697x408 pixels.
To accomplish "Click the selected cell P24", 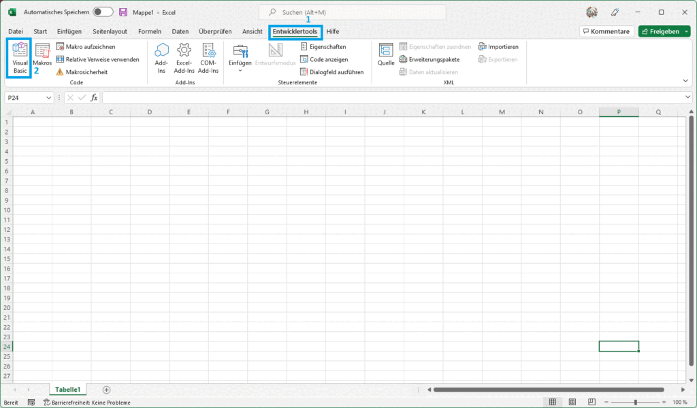I will point(619,346).
